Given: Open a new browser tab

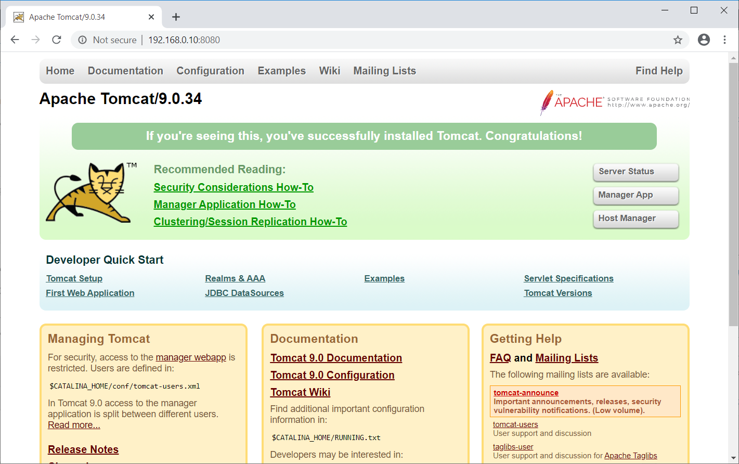Looking at the screenshot, I should (x=176, y=17).
